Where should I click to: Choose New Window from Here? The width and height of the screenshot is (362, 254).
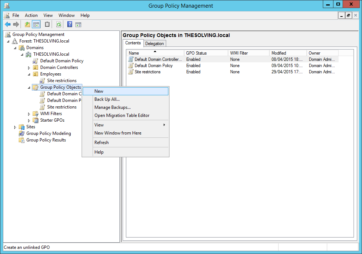coord(125,133)
